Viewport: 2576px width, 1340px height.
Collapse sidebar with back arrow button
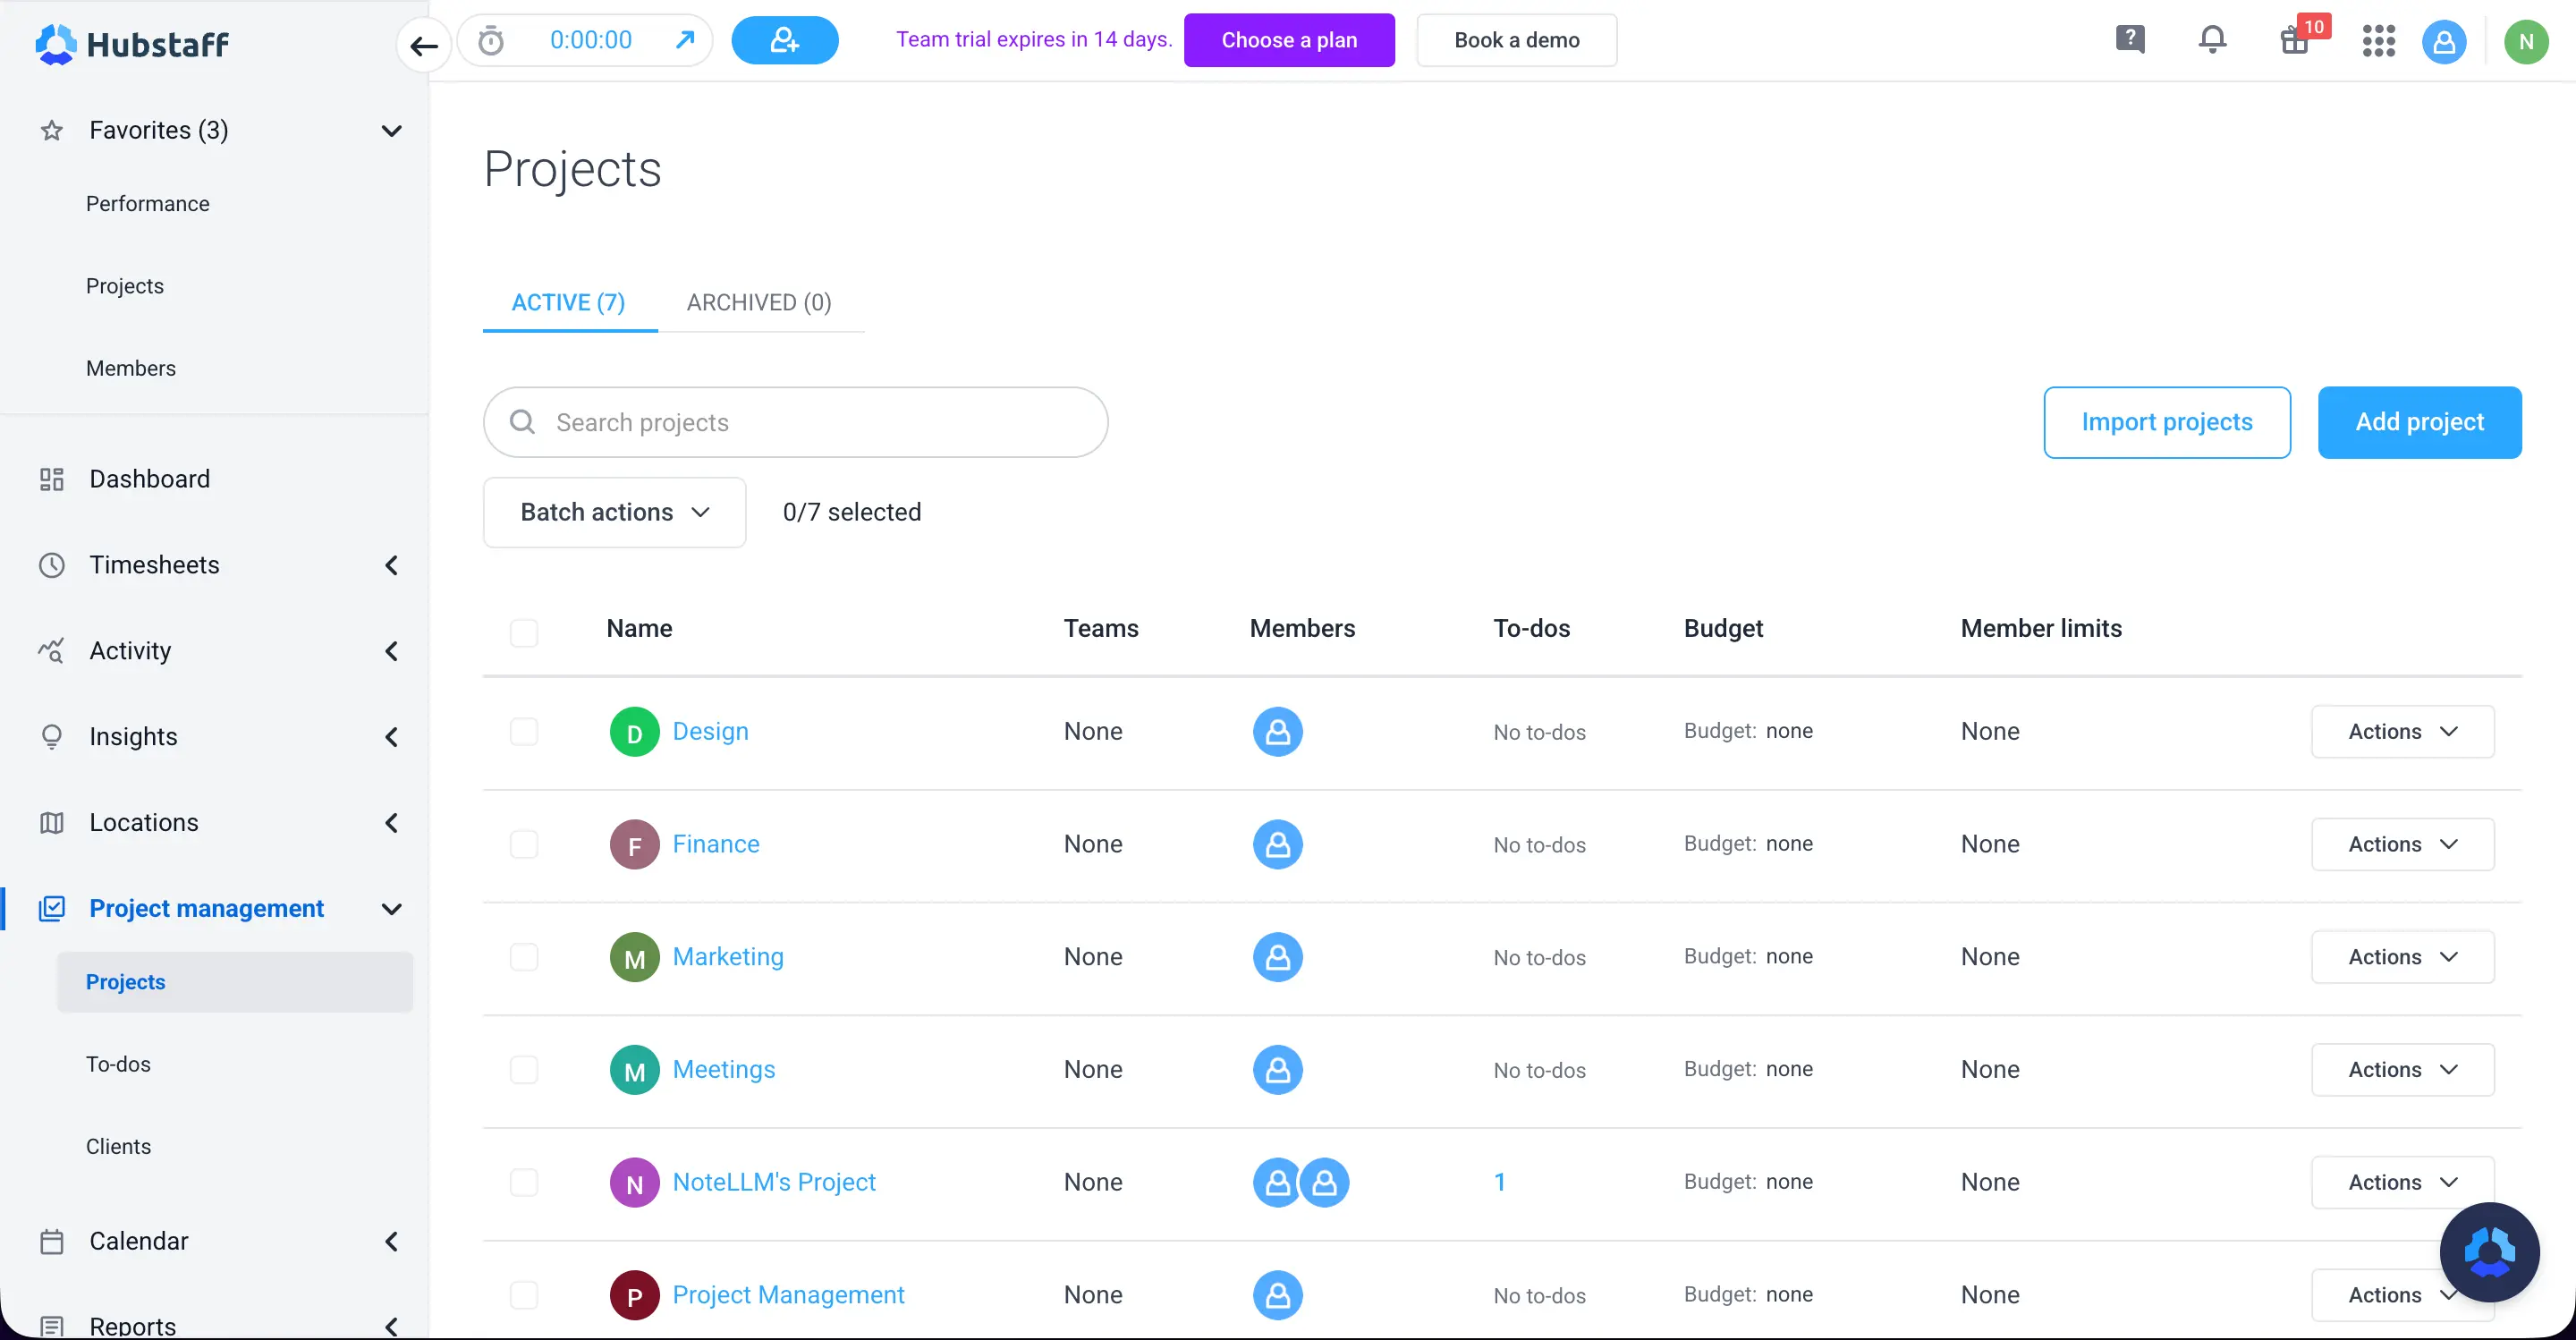tap(424, 45)
